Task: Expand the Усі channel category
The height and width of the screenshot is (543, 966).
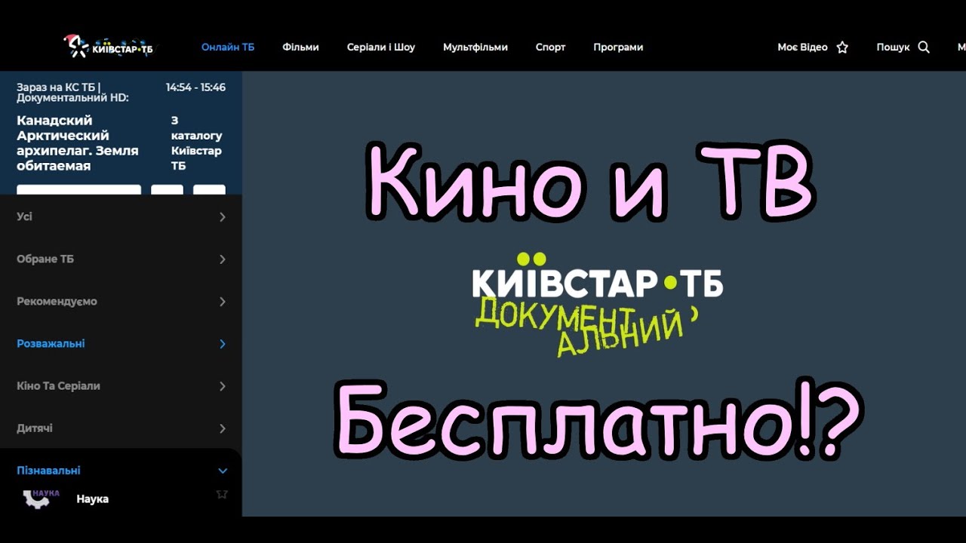Action: pos(121,216)
